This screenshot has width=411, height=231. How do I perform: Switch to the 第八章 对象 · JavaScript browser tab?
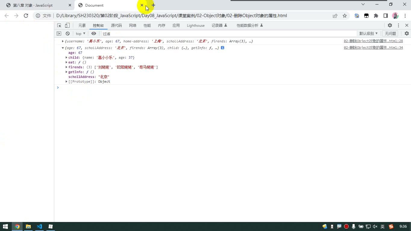pyautogui.click(x=37, y=5)
